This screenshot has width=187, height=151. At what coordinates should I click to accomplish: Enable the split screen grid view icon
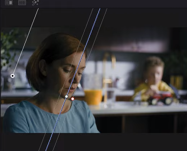point(22,3)
